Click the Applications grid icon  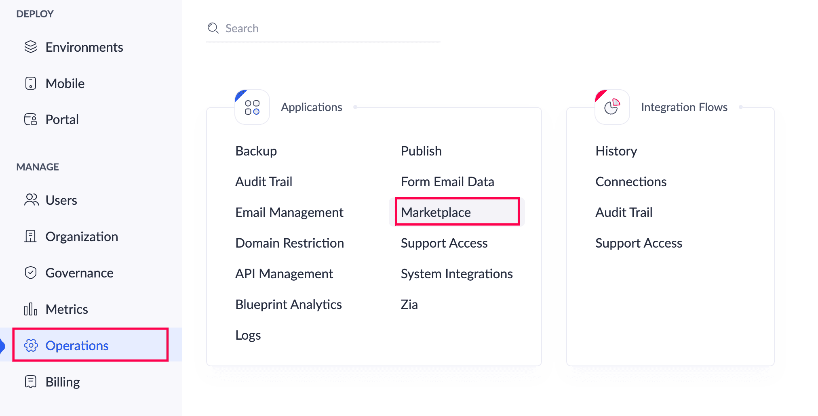(x=252, y=107)
